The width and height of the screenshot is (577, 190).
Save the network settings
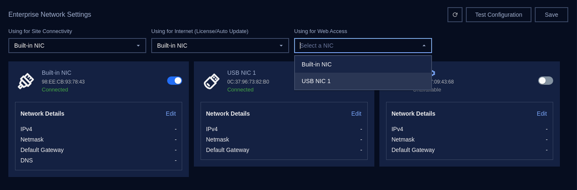click(551, 14)
